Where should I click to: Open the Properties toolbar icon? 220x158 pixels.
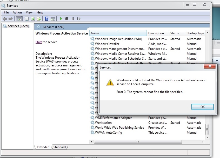(26, 19)
